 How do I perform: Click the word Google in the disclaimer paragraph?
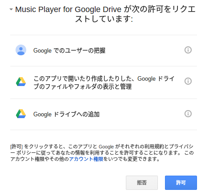[x=106, y=147]
